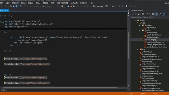The image size is (169, 95).
Task: Open the DEBUG menu
Action: (x=31, y=3)
